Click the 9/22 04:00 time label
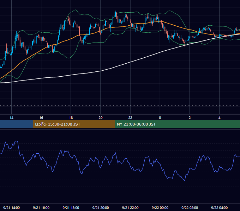Viewport: 240px width, 211px height. [x=219, y=207]
